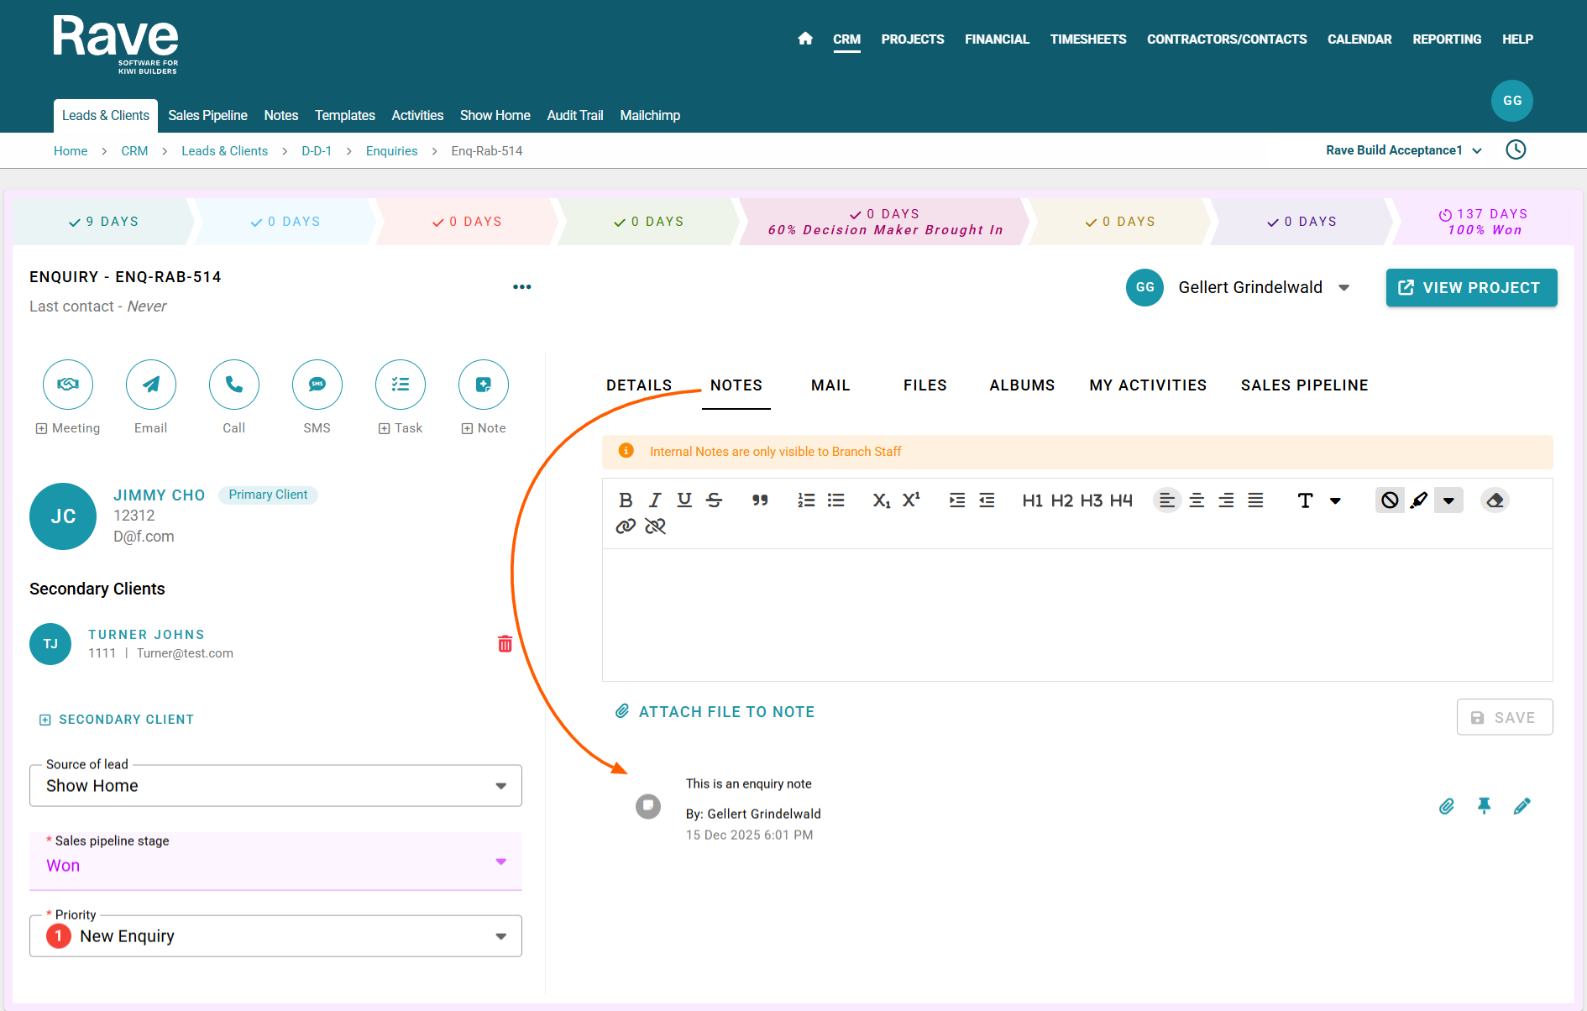Pin the enquiry note
Screen dimensions: 1587x1011
pos(1484,806)
